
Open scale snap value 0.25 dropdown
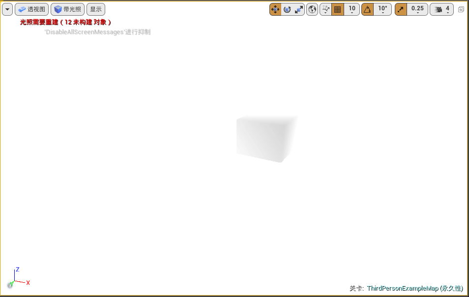pyautogui.click(x=417, y=9)
